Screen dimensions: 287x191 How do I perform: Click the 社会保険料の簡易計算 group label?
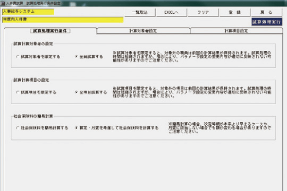pos(33,116)
